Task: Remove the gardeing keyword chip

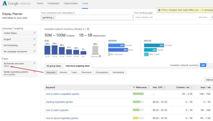Action: pos(54,18)
